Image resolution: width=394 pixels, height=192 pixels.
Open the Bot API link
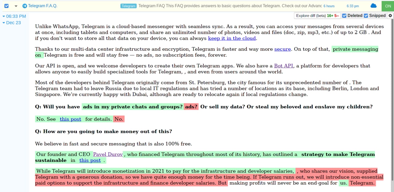(283, 66)
